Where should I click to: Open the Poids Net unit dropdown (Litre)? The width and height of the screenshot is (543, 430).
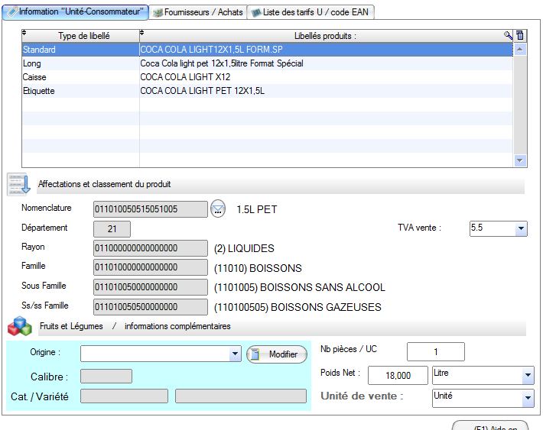pos(527,375)
